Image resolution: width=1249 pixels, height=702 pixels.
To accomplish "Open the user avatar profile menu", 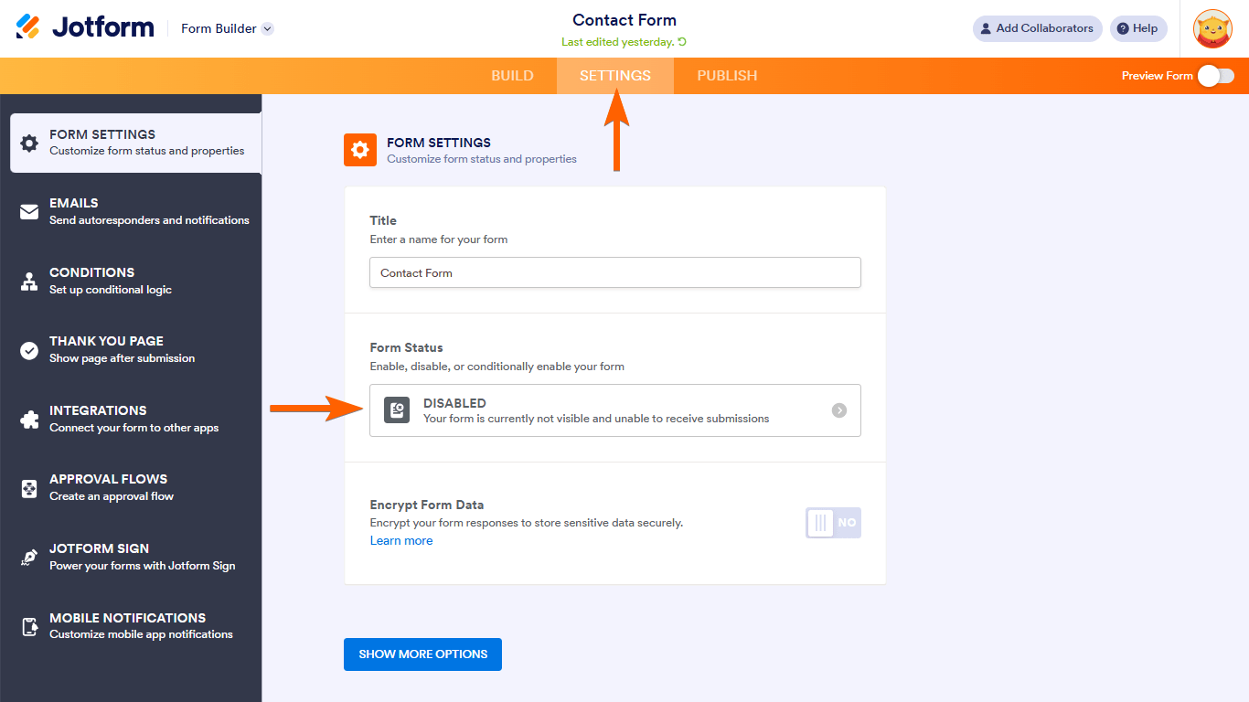I will click(x=1212, y=28).
